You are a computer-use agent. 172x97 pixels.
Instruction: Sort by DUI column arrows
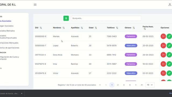point(41,28)
